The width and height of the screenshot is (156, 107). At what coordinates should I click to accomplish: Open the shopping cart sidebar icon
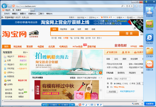tap(150, 24)
